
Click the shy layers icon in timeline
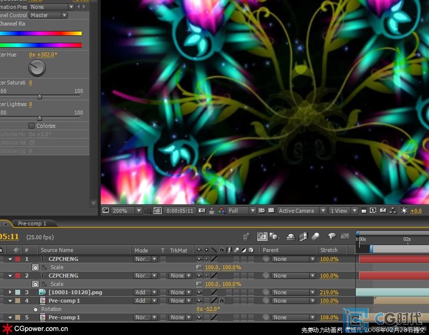click(290, 237)
